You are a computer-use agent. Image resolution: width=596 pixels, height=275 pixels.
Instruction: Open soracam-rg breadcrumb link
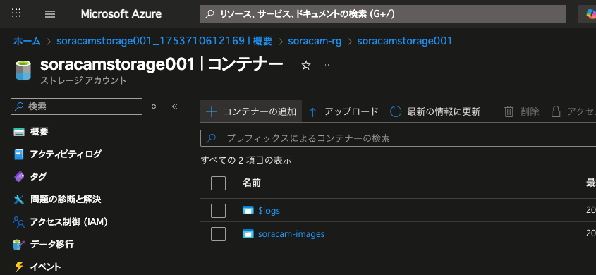click(x=315, y=41)
